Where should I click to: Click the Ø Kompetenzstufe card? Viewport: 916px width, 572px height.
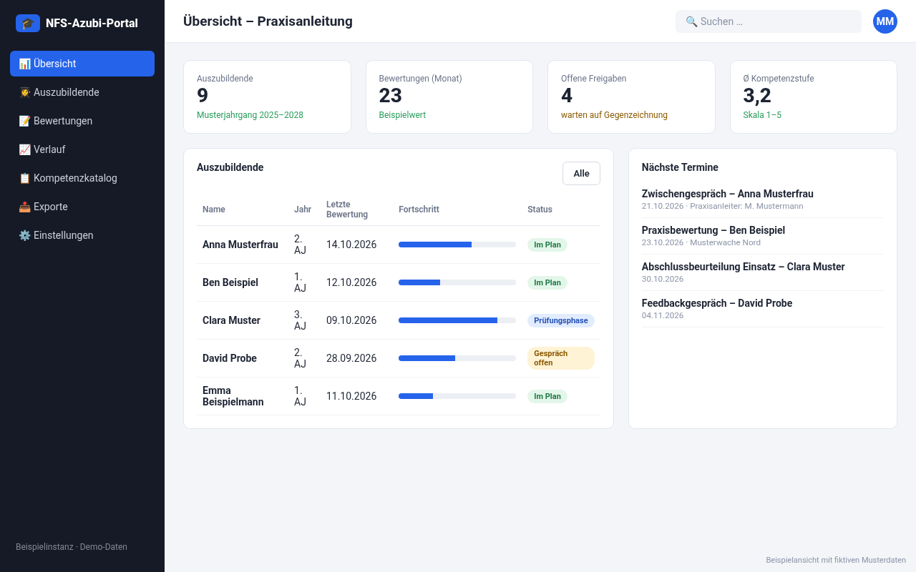(814, 97)
